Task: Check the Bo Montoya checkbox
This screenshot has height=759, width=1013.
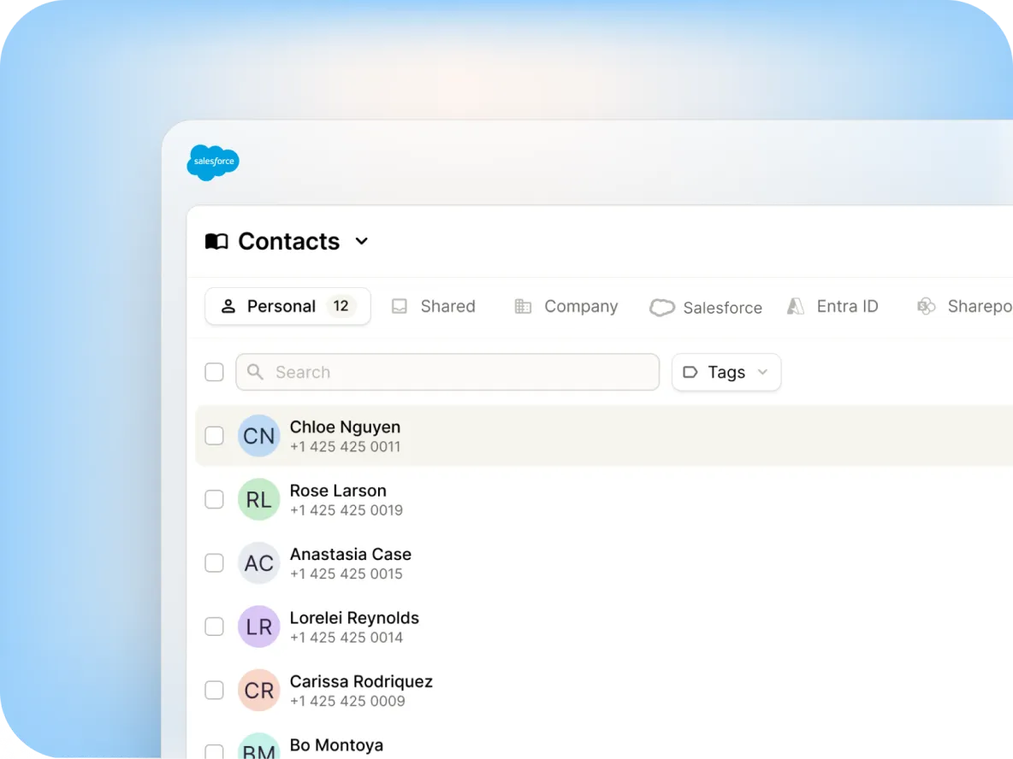Action: tap(215, 751)
